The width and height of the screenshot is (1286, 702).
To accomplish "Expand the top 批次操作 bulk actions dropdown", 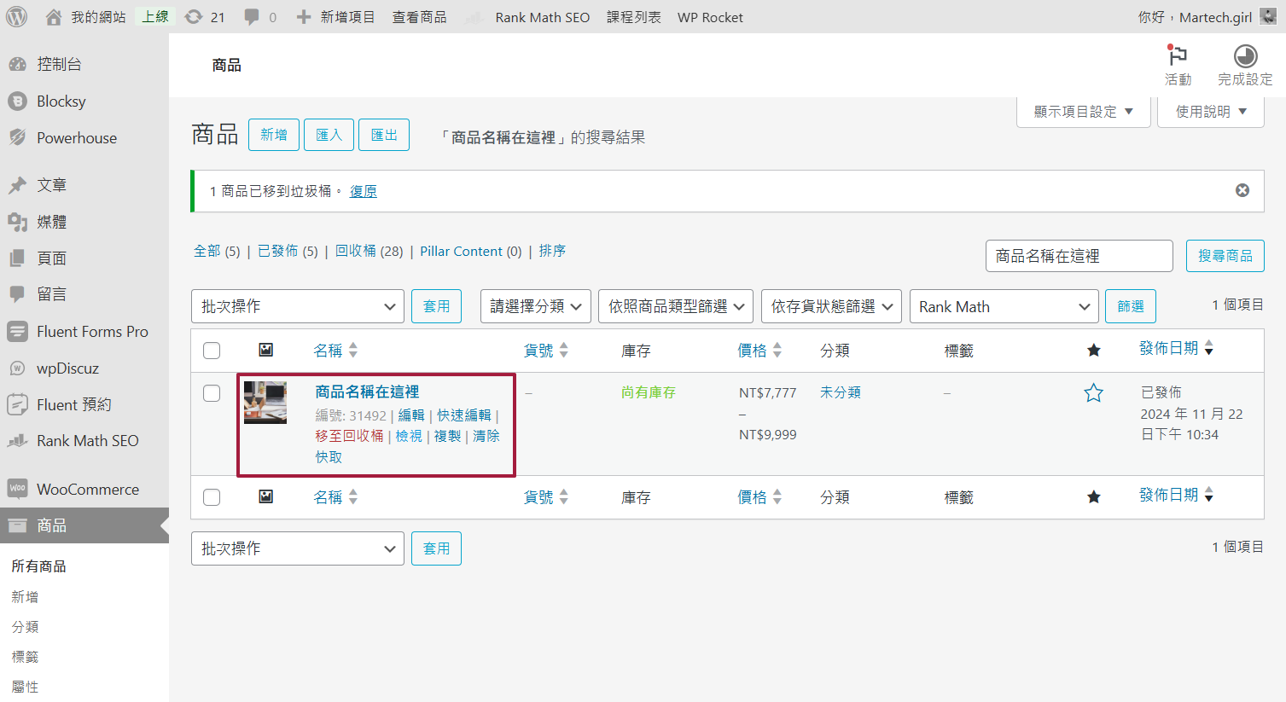I will [298, 306].
